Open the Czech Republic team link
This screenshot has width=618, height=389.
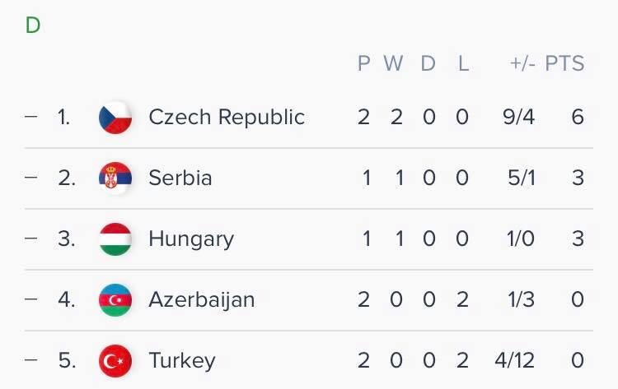pos(227,118)
